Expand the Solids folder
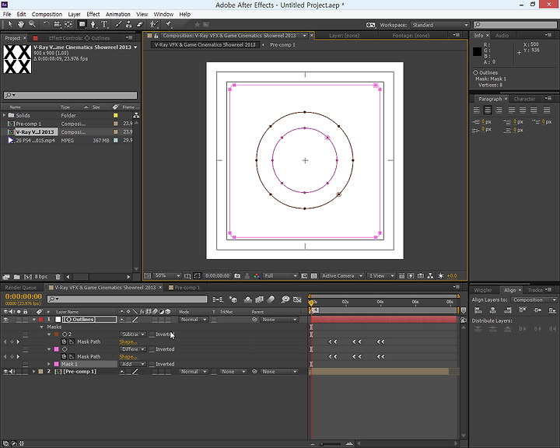Viewport: 560px width, 448px height. (x=5, y=115)
